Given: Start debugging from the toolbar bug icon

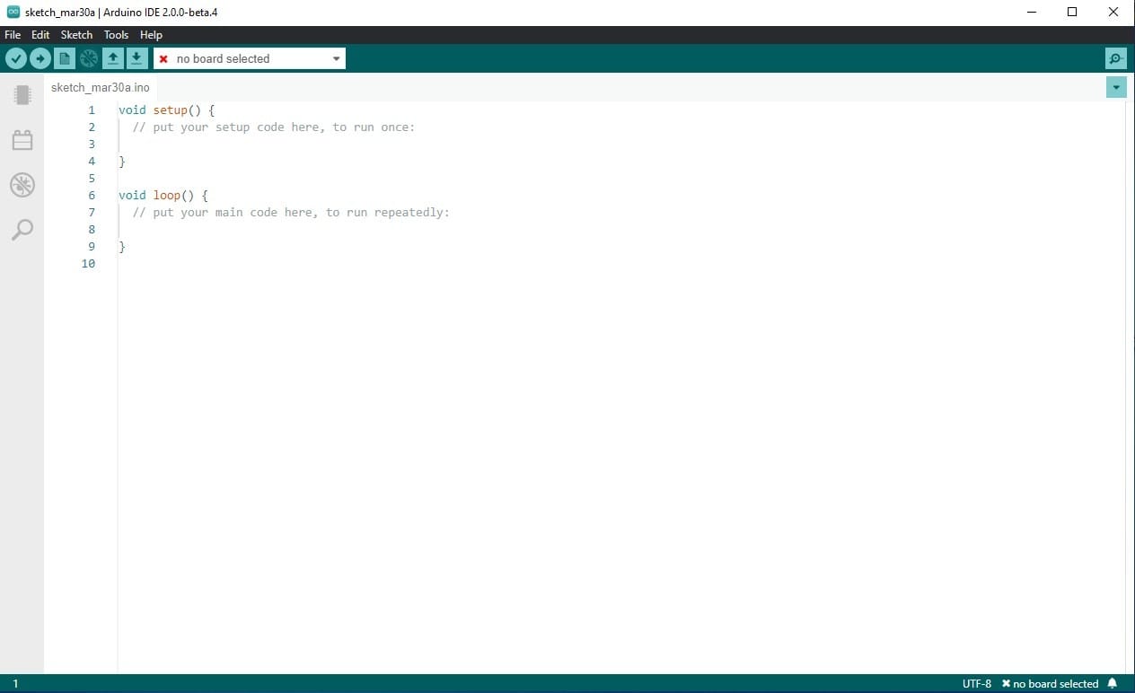Looking at the screenshot, I should 88,58.
